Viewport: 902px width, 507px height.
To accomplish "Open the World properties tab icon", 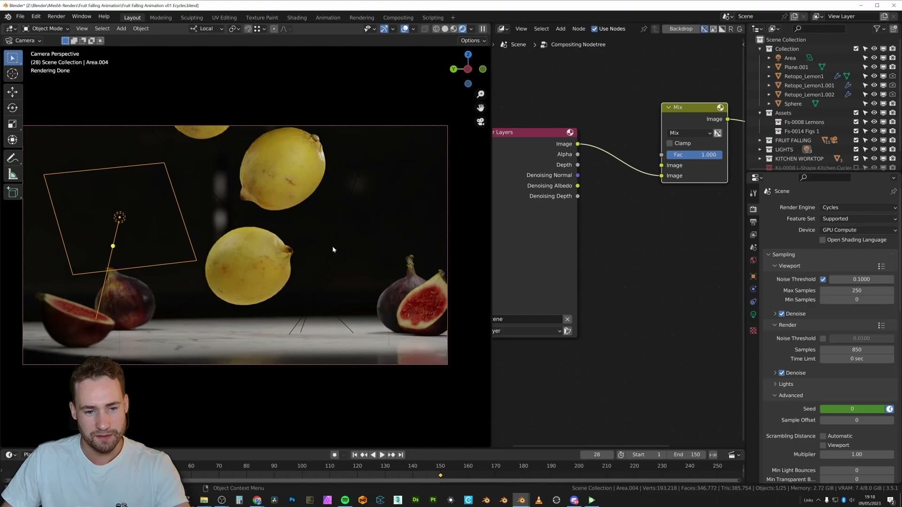I will point(754,260).
